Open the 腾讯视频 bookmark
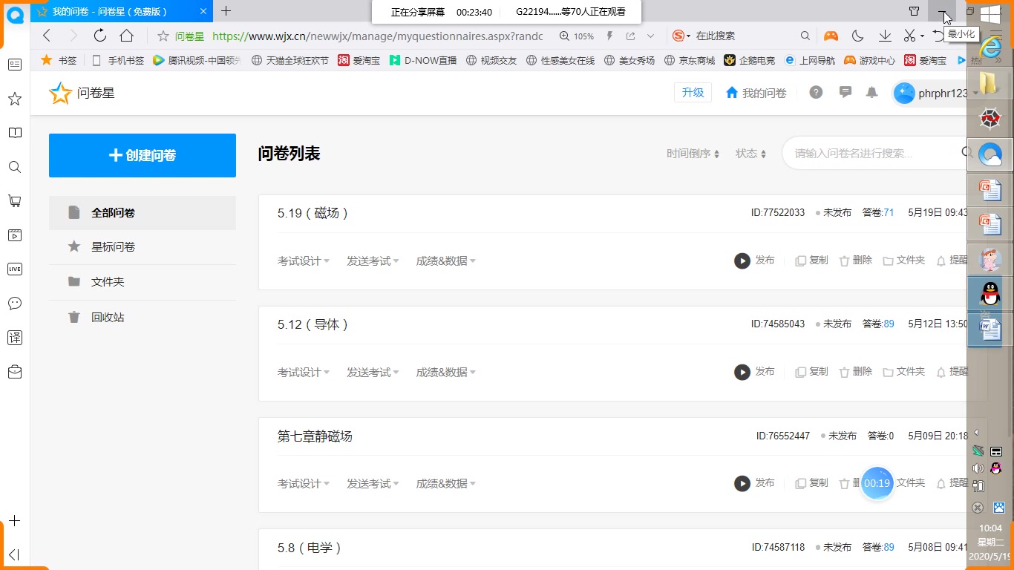This screenshot has width=1014, height=570. click(x=196, y=60)
